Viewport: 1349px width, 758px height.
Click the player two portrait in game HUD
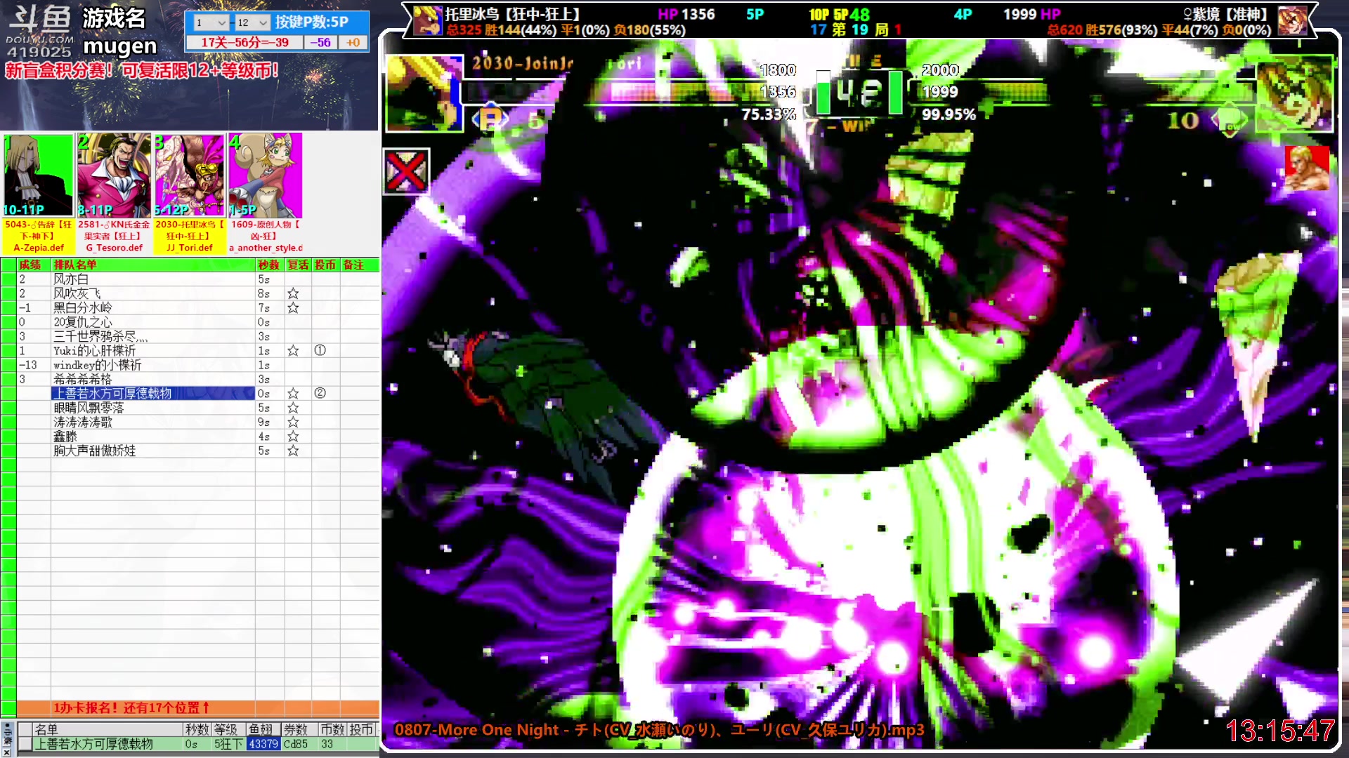pyautogui.click(x=1294, y=93)
